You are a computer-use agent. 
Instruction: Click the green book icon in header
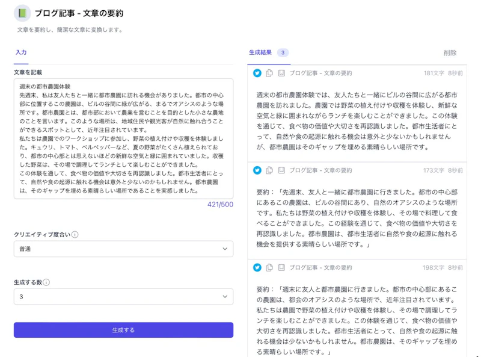[x=22, y=13]
